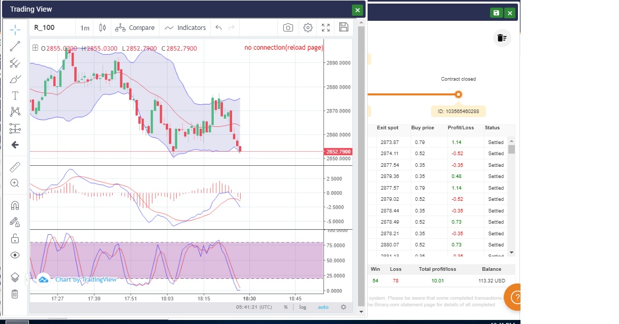Activate the zoom in tool
619x324 pixels.
click(x=15, y=183)
